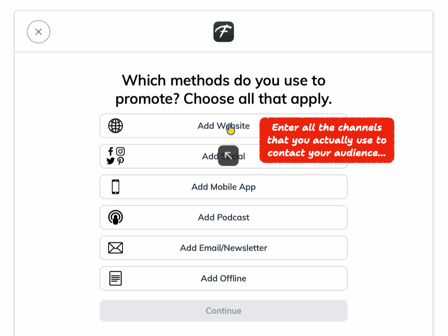Image resolution: width=448 pixels, height=336 pixels.
Task: Click the document icon on Add Offline
Action: pos(115,278)
